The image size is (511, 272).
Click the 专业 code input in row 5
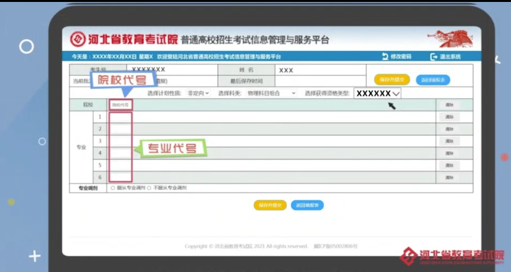tap(120, 165)
